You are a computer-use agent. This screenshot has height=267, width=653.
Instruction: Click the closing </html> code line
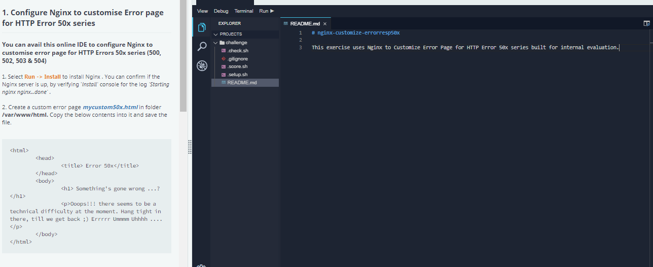pyautogui.click(x=21, y=242)
